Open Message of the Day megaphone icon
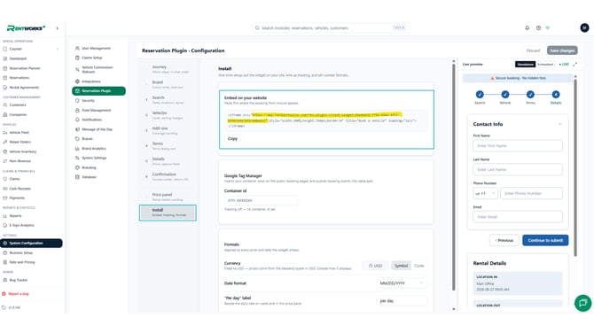Screen dimensions: 594x333 click(77, 129)
